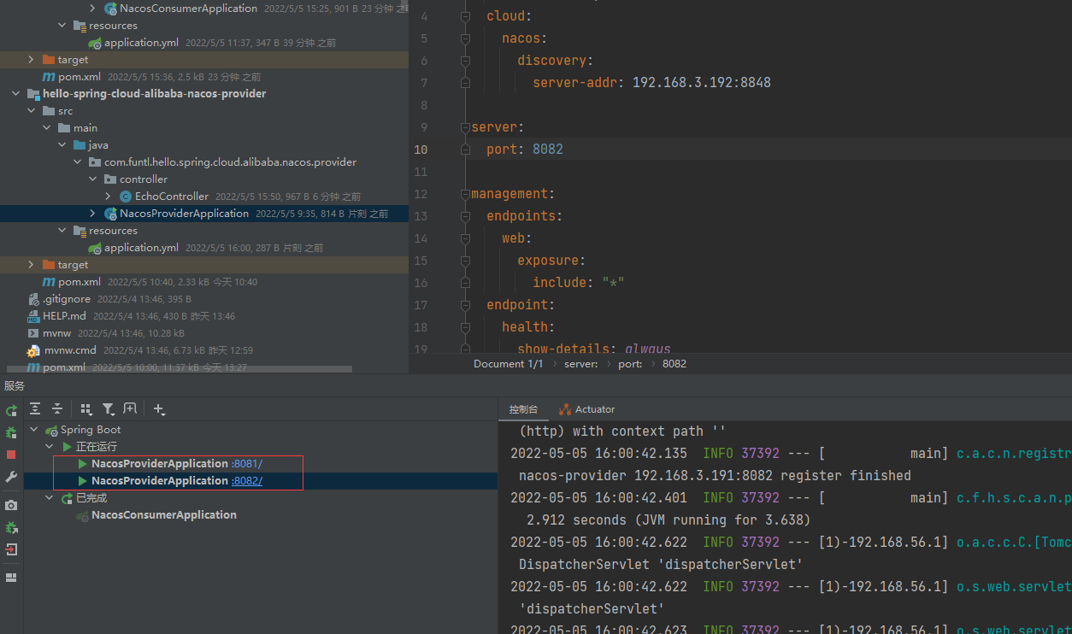Click console line 'nacos-provider 192.168.3.191:8082 register finished'
The height and width of the screenshot is (634, 1072).
coord(715,475)
